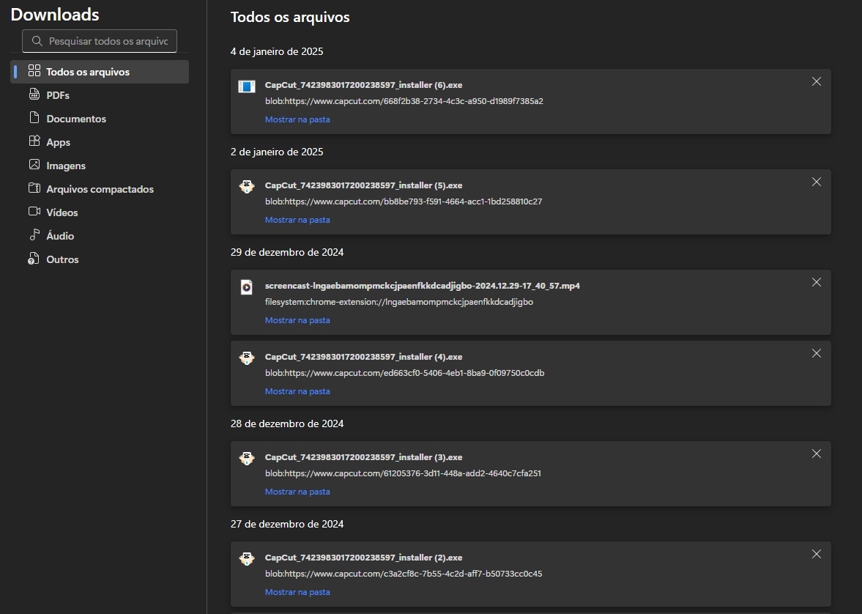Screen dimensions: 862x614
Task: Click the Imagens picture icon
Action: [x=34, y=165]
